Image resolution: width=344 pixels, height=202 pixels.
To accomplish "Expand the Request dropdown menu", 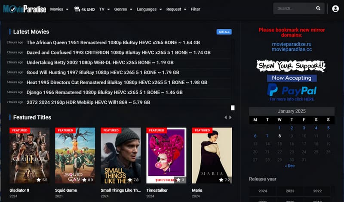I will pos(176,9).
